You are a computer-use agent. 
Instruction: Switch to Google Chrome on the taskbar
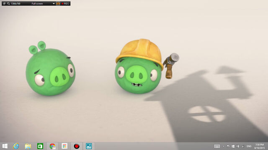52,146
